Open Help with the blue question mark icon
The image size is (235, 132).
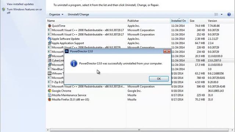coord(229,14)
